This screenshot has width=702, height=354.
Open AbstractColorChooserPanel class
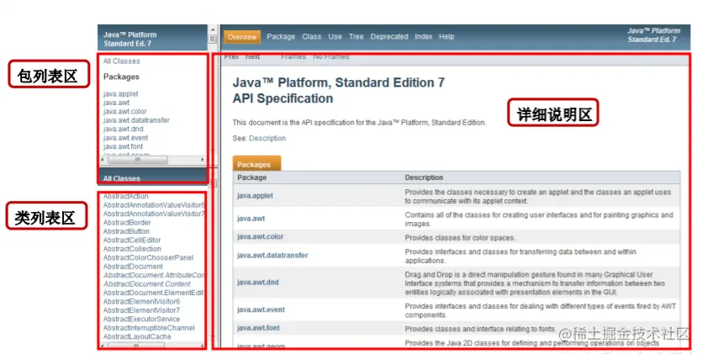point(148,258)
